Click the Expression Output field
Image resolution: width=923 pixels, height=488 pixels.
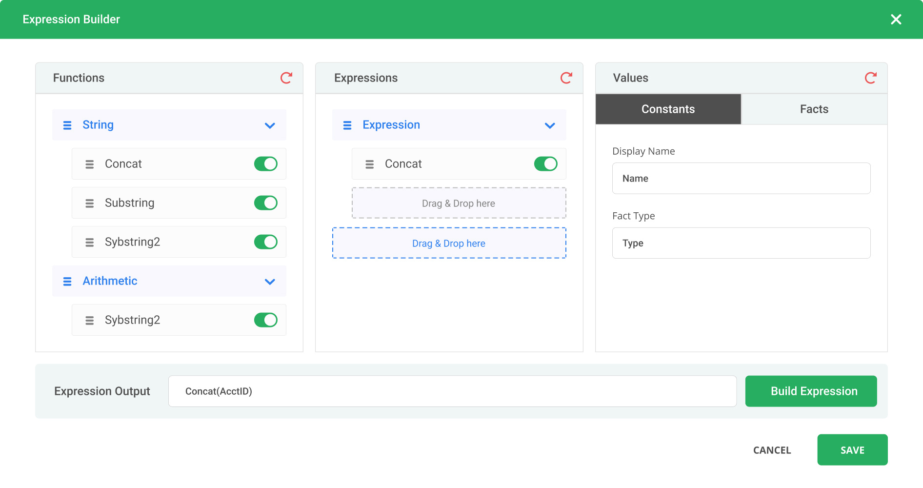452,391
